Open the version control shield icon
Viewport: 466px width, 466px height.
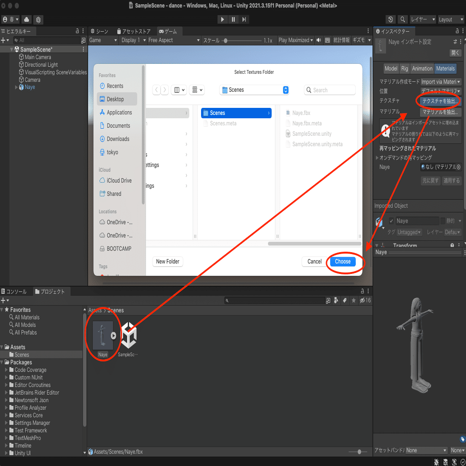tap(38, 19)
